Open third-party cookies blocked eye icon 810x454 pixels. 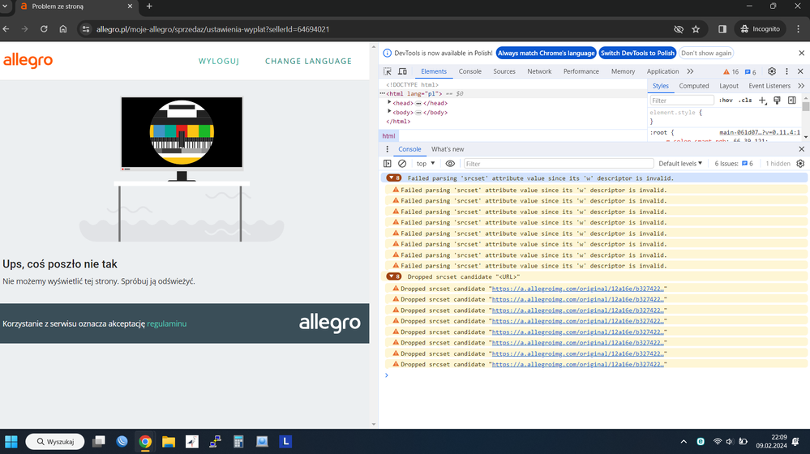click(x=679, y=29)
